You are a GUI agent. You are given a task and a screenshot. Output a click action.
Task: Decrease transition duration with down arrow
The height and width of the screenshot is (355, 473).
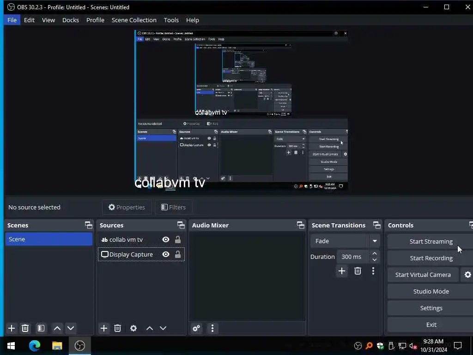[x=374, y=260]
